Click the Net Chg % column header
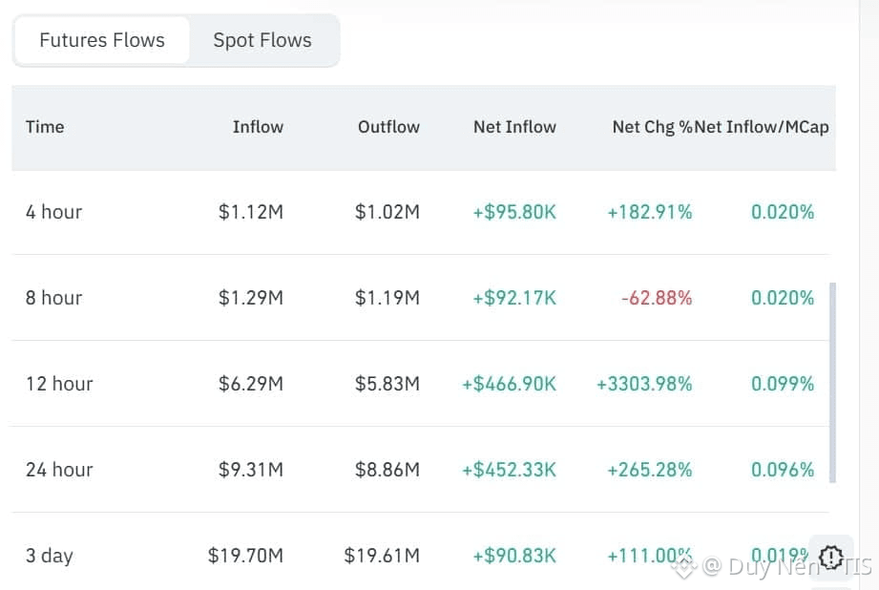 tap(652, 127)
